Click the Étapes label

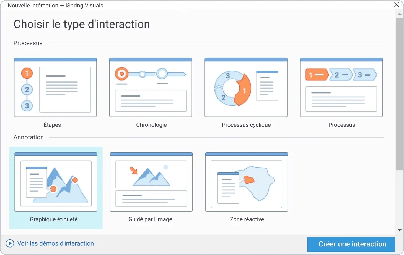point(52,125)
